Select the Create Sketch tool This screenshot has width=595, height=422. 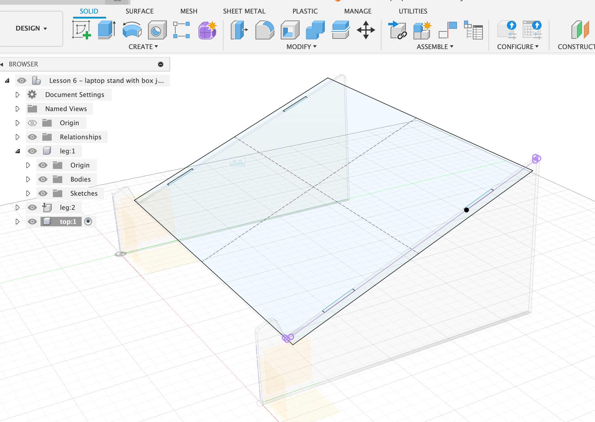click(x=81, y=30)
